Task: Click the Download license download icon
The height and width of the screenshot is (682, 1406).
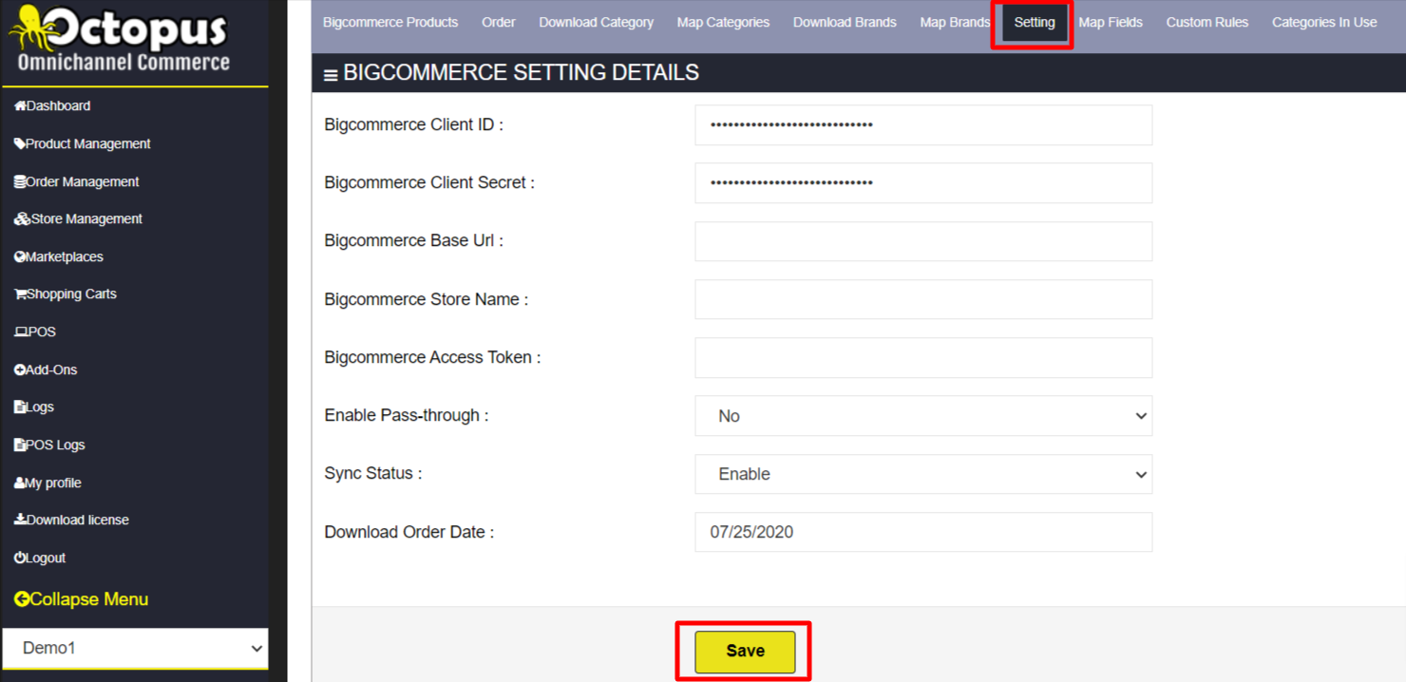Action: click(20, 521)
